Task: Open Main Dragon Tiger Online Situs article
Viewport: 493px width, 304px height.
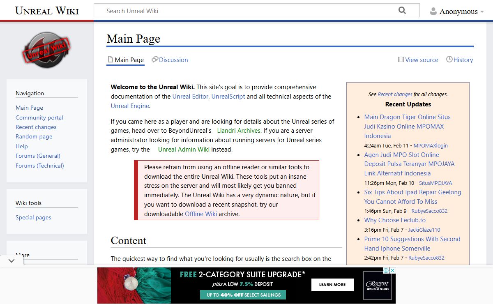Action: [x=407, y=127]
